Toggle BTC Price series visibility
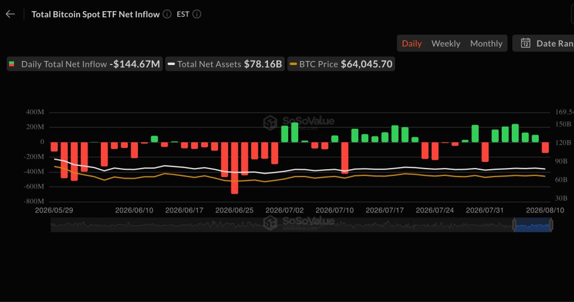 341,64
